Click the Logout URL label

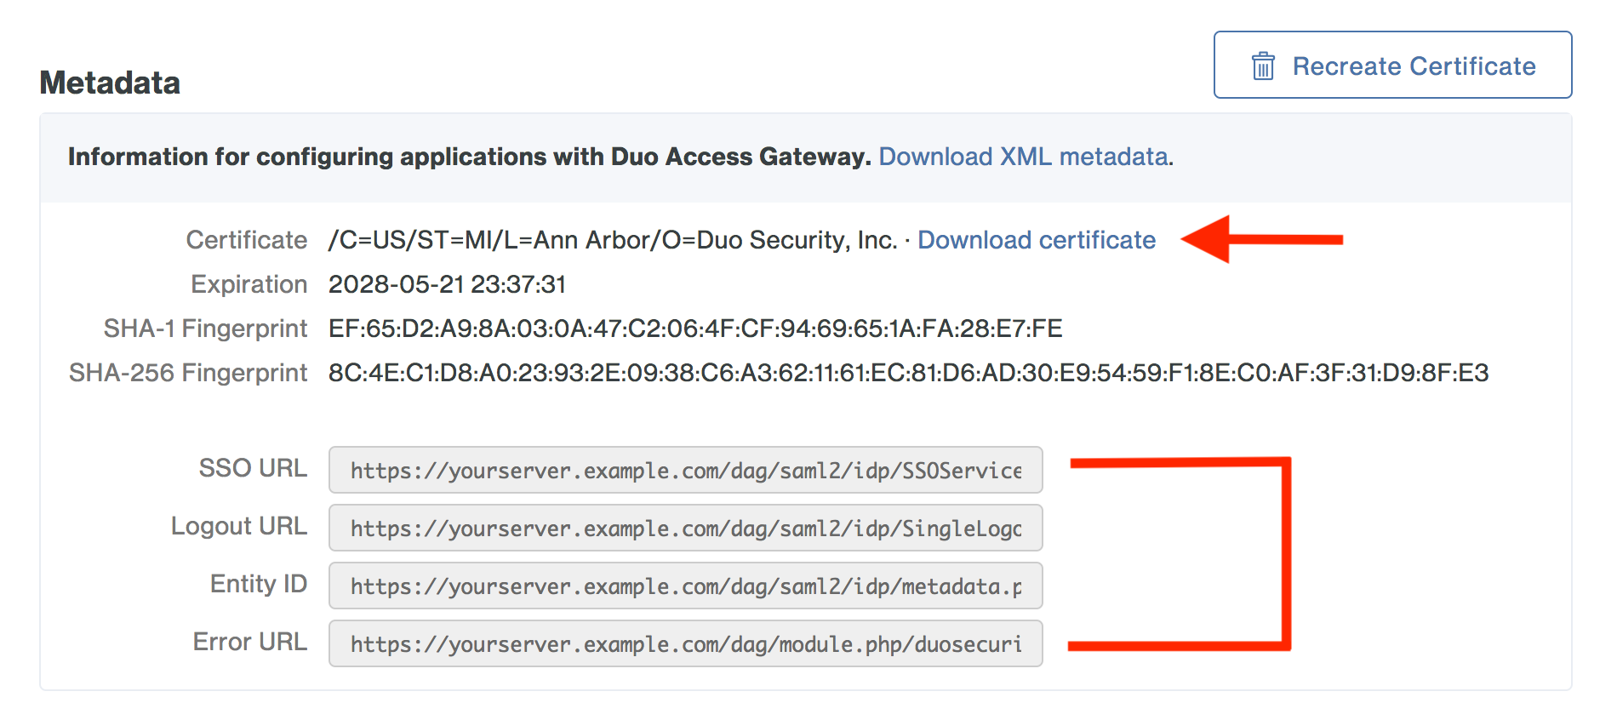click(x=238, y=526)
